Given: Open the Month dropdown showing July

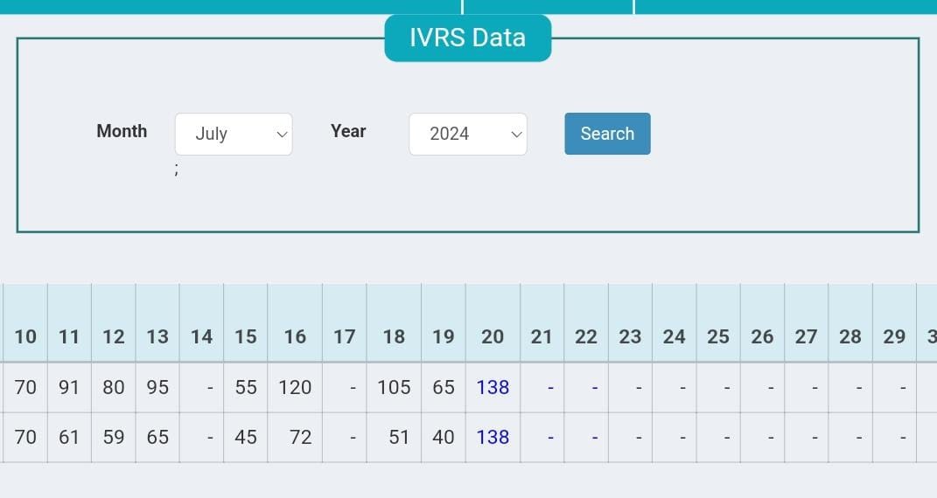Looking at the screenshot, I should [234, 134].
